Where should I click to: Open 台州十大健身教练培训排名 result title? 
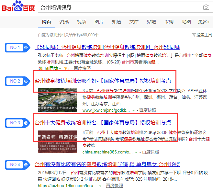103,122
